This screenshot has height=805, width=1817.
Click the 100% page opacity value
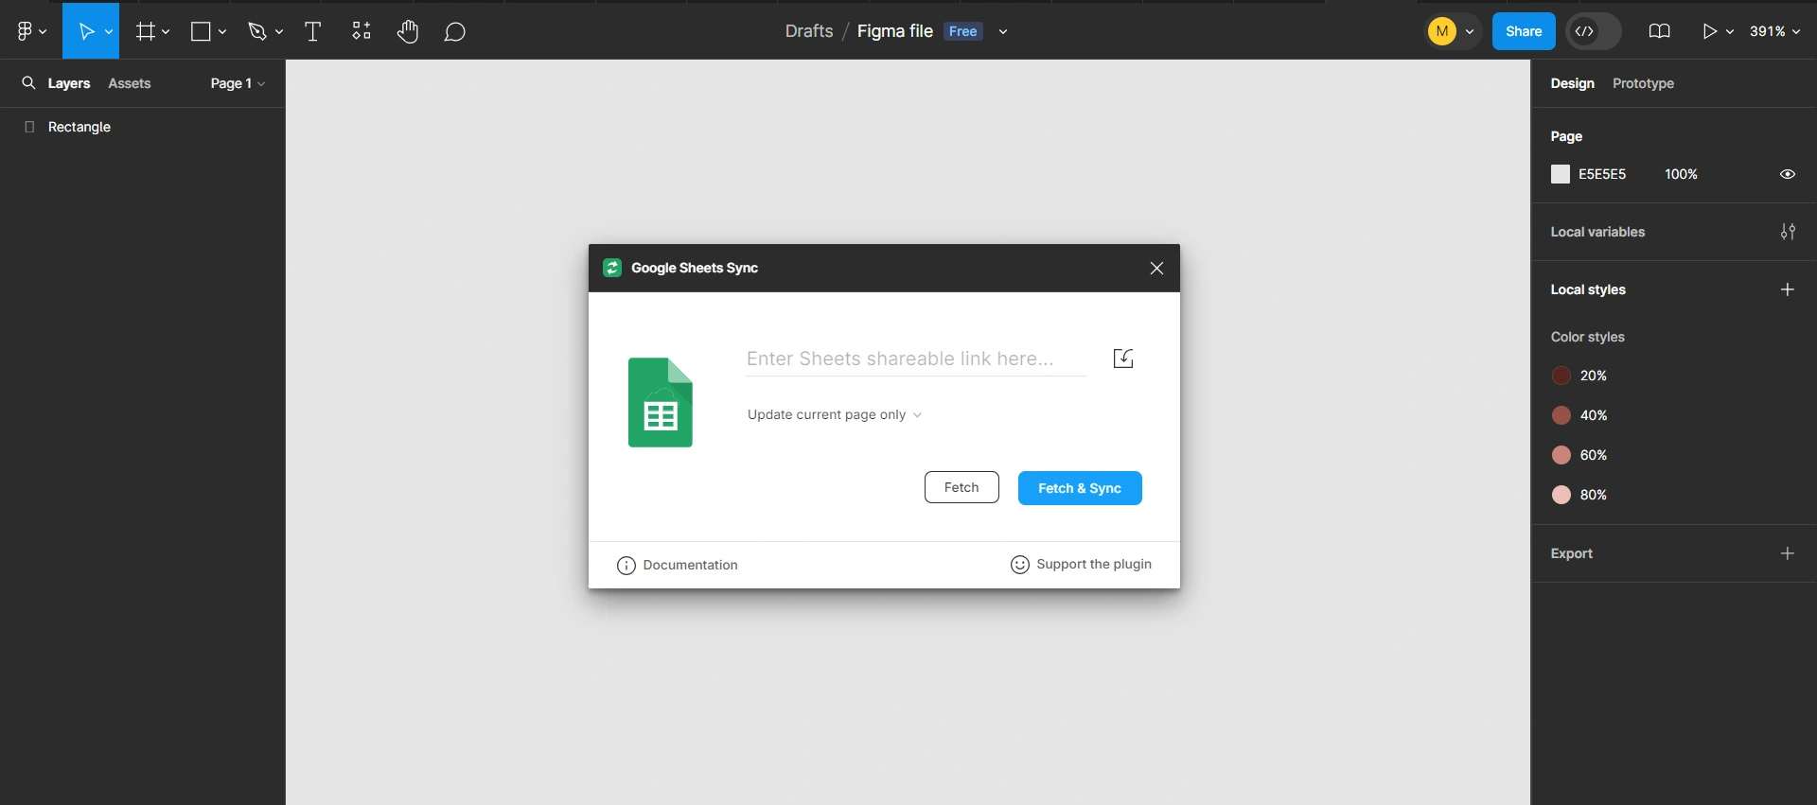pos(1681,174)
